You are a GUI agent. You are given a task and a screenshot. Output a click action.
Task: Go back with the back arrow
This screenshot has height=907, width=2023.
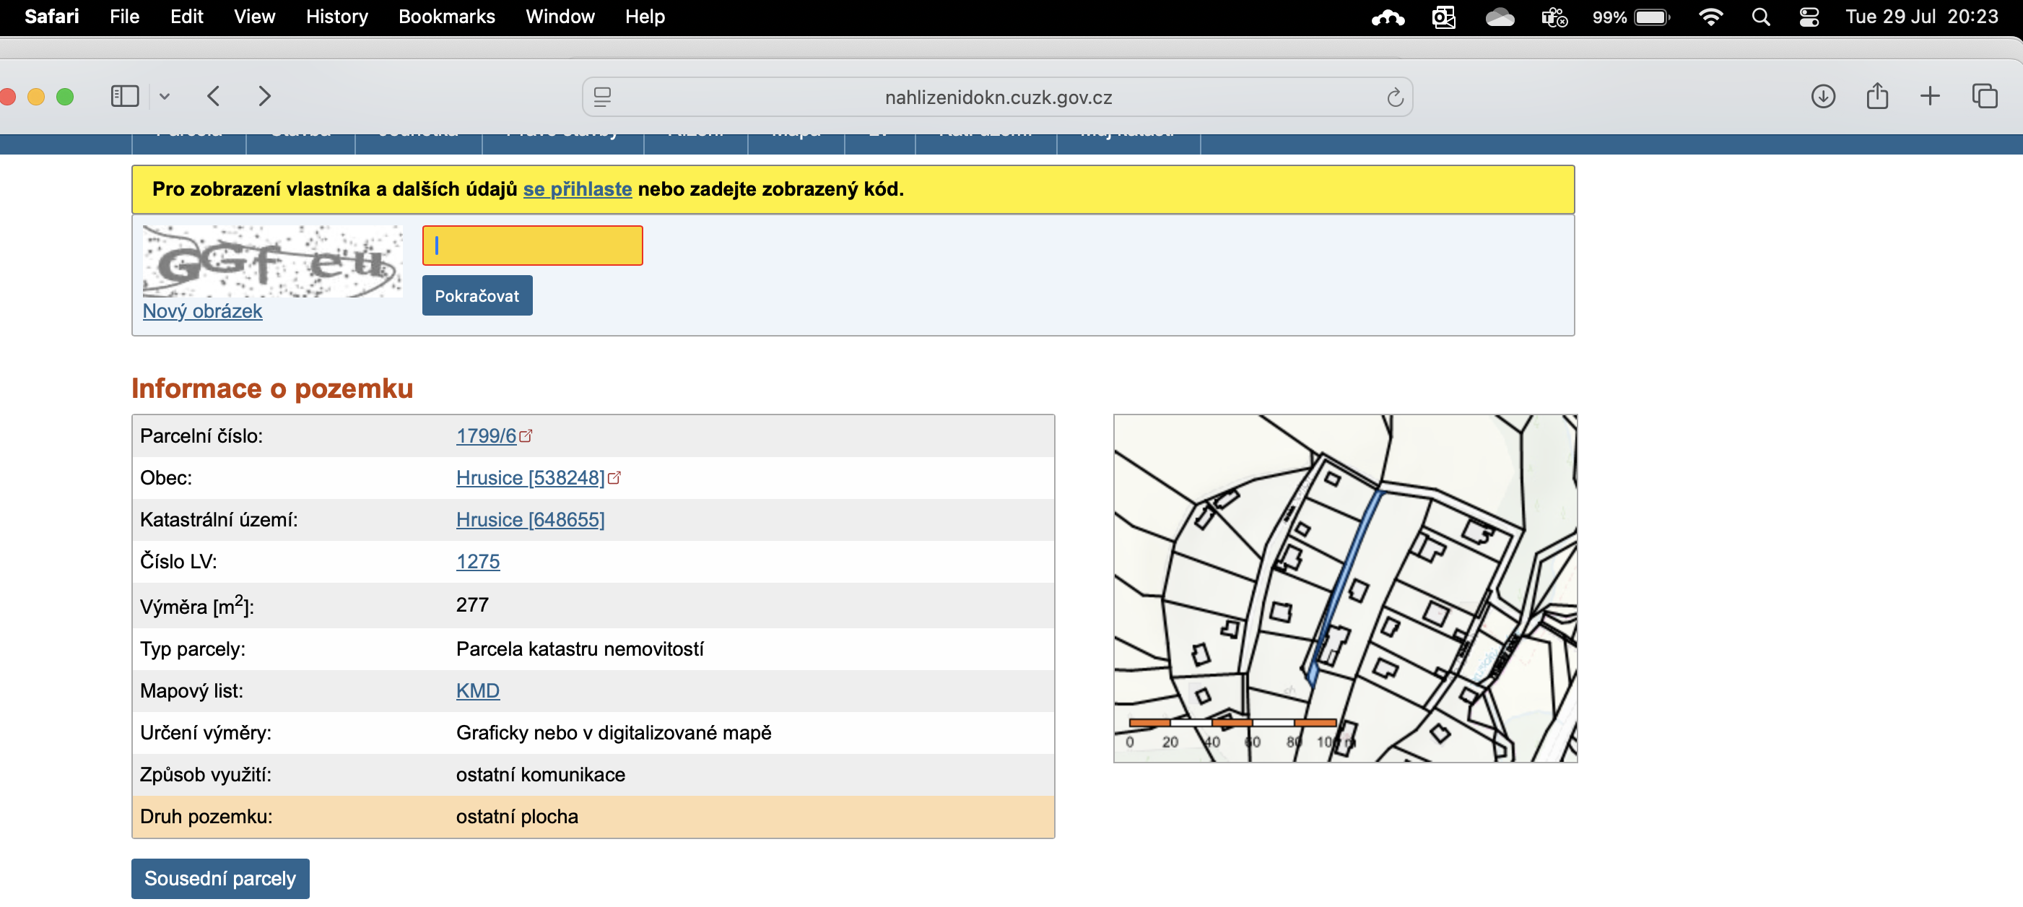[x=214, y=97]
